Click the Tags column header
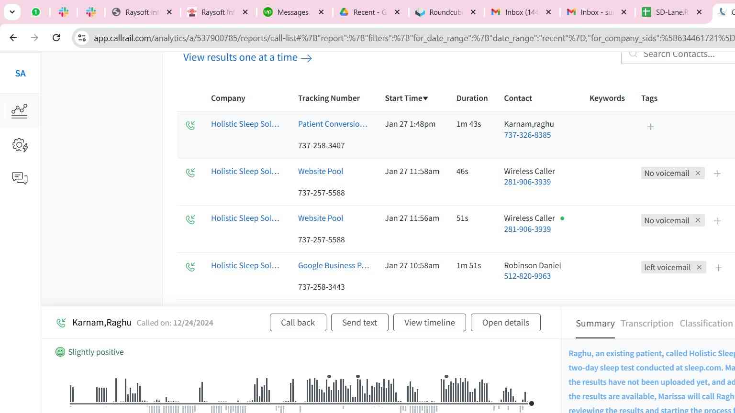The height and width of the screenshot is (413, 735). [x=649, y=98]
